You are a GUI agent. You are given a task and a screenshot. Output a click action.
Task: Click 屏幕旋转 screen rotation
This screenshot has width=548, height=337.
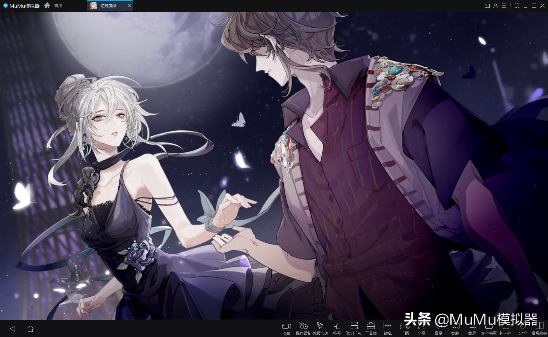click(x=540, y=329)
